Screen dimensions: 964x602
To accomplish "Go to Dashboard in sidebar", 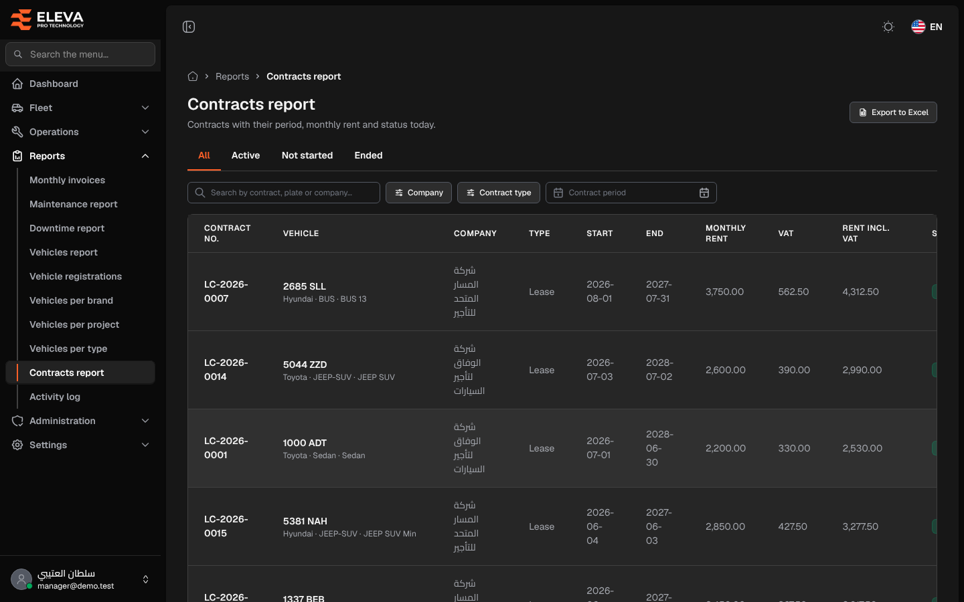I will tap(80, 84).
